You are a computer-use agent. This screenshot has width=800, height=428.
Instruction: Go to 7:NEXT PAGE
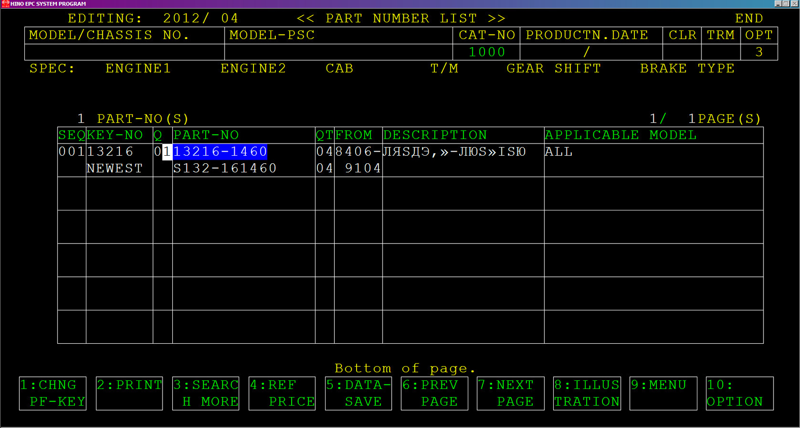(510, 393)
